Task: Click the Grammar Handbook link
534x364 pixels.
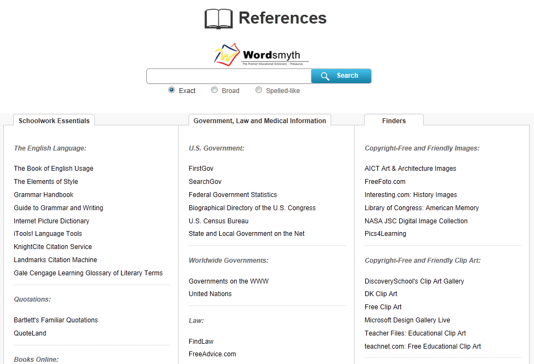Action: coord(44,195)
